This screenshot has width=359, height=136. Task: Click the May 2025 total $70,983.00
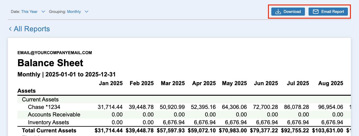point(234,131)
